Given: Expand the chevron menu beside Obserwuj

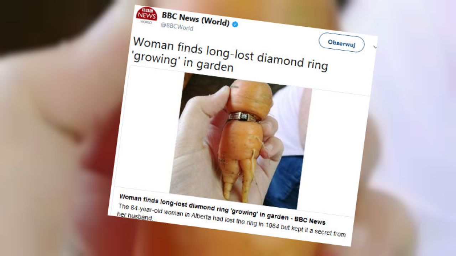Looking at the screenshot, I should pos(374,47).
